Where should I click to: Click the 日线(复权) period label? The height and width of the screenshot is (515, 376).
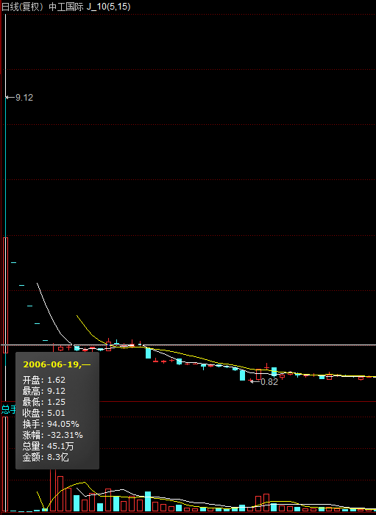22,7
